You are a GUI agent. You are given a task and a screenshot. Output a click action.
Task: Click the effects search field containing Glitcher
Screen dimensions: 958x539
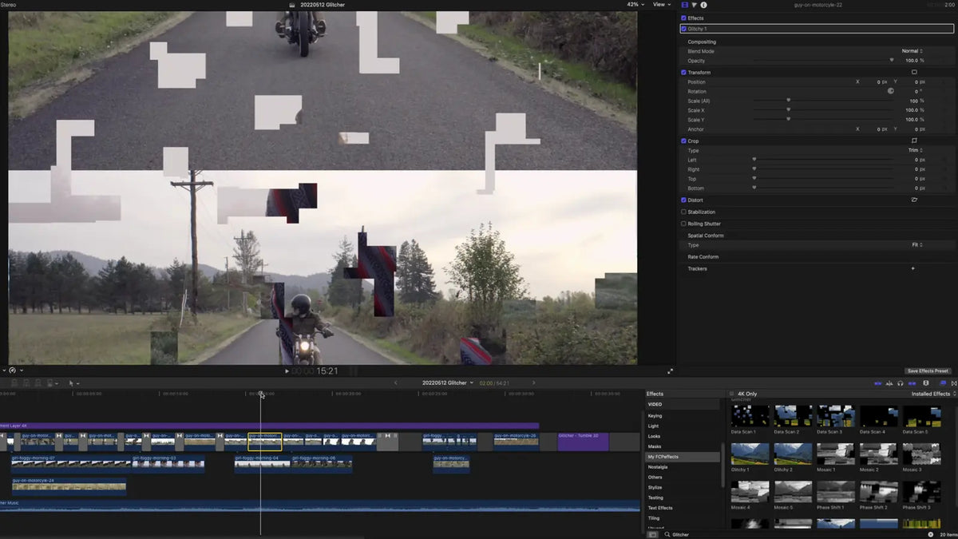click(794, 534)
